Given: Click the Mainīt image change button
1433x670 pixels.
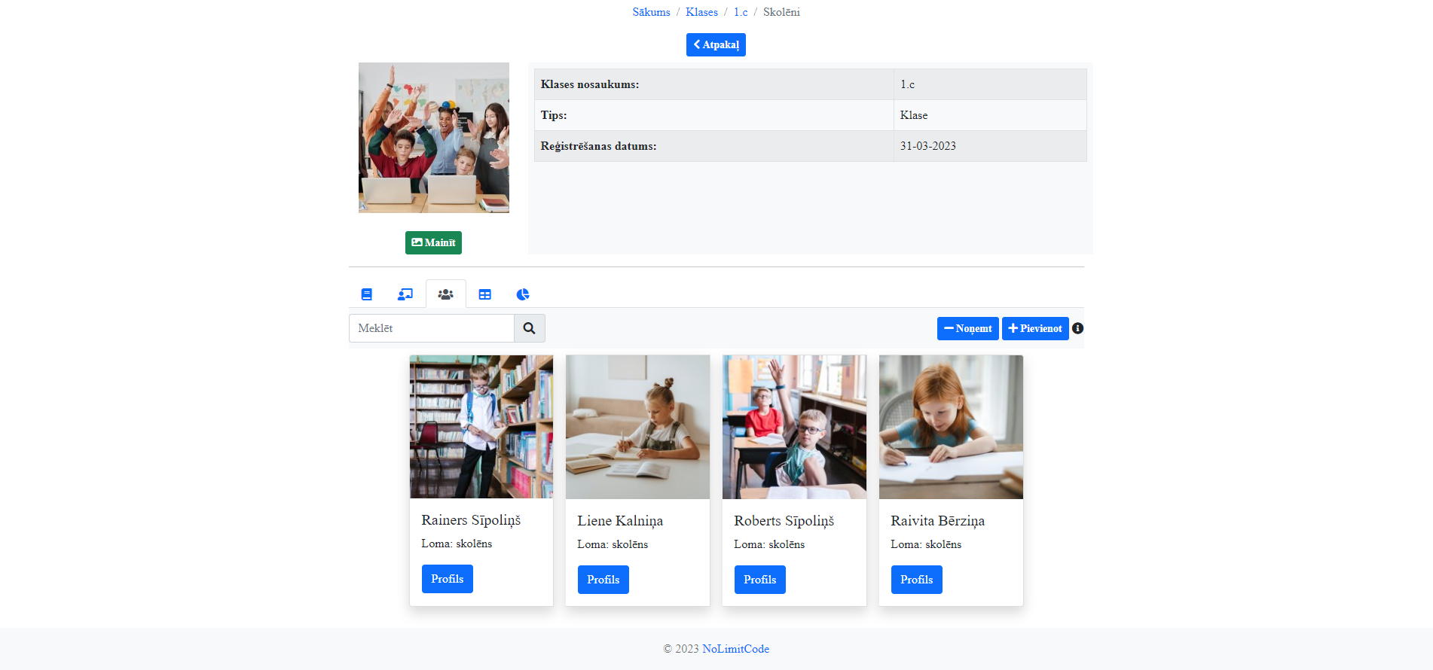Looking at the screenshot, I should click(x=433, y=242).
